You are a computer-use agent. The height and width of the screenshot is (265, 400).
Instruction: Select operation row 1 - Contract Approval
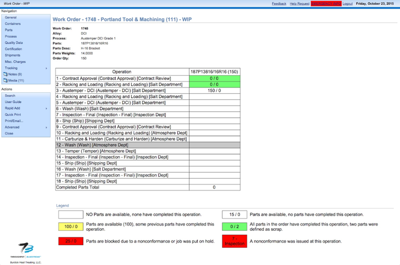(122, 78)
